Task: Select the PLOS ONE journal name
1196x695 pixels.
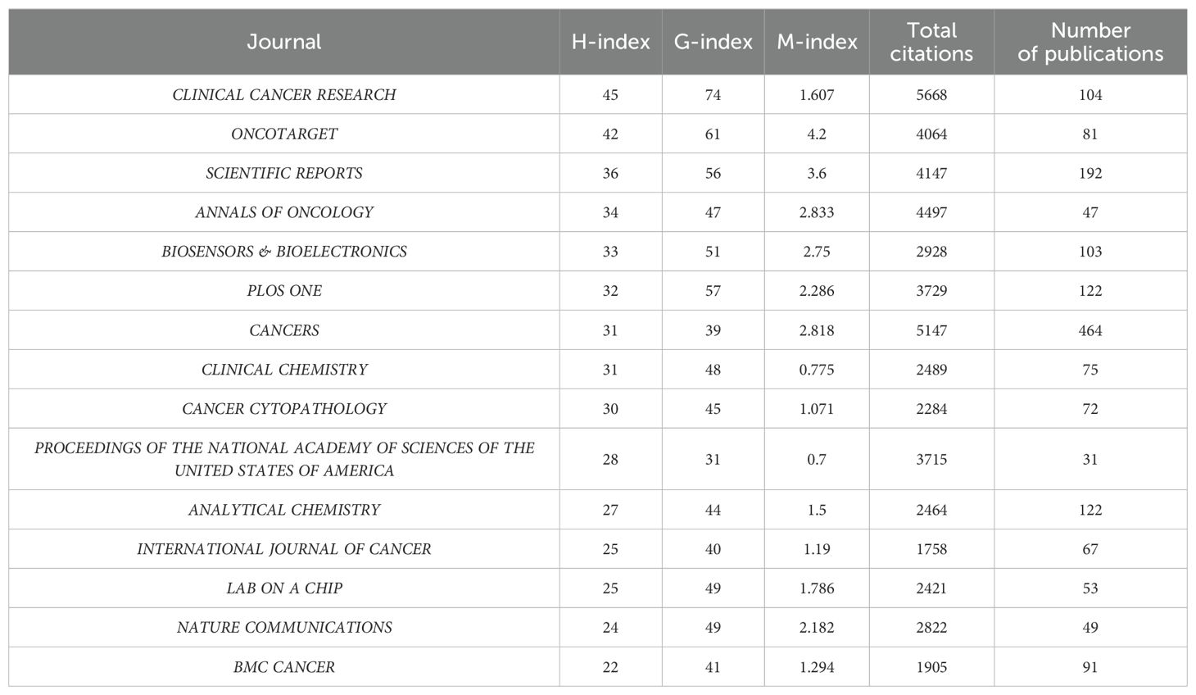Action: click(284, 292)
